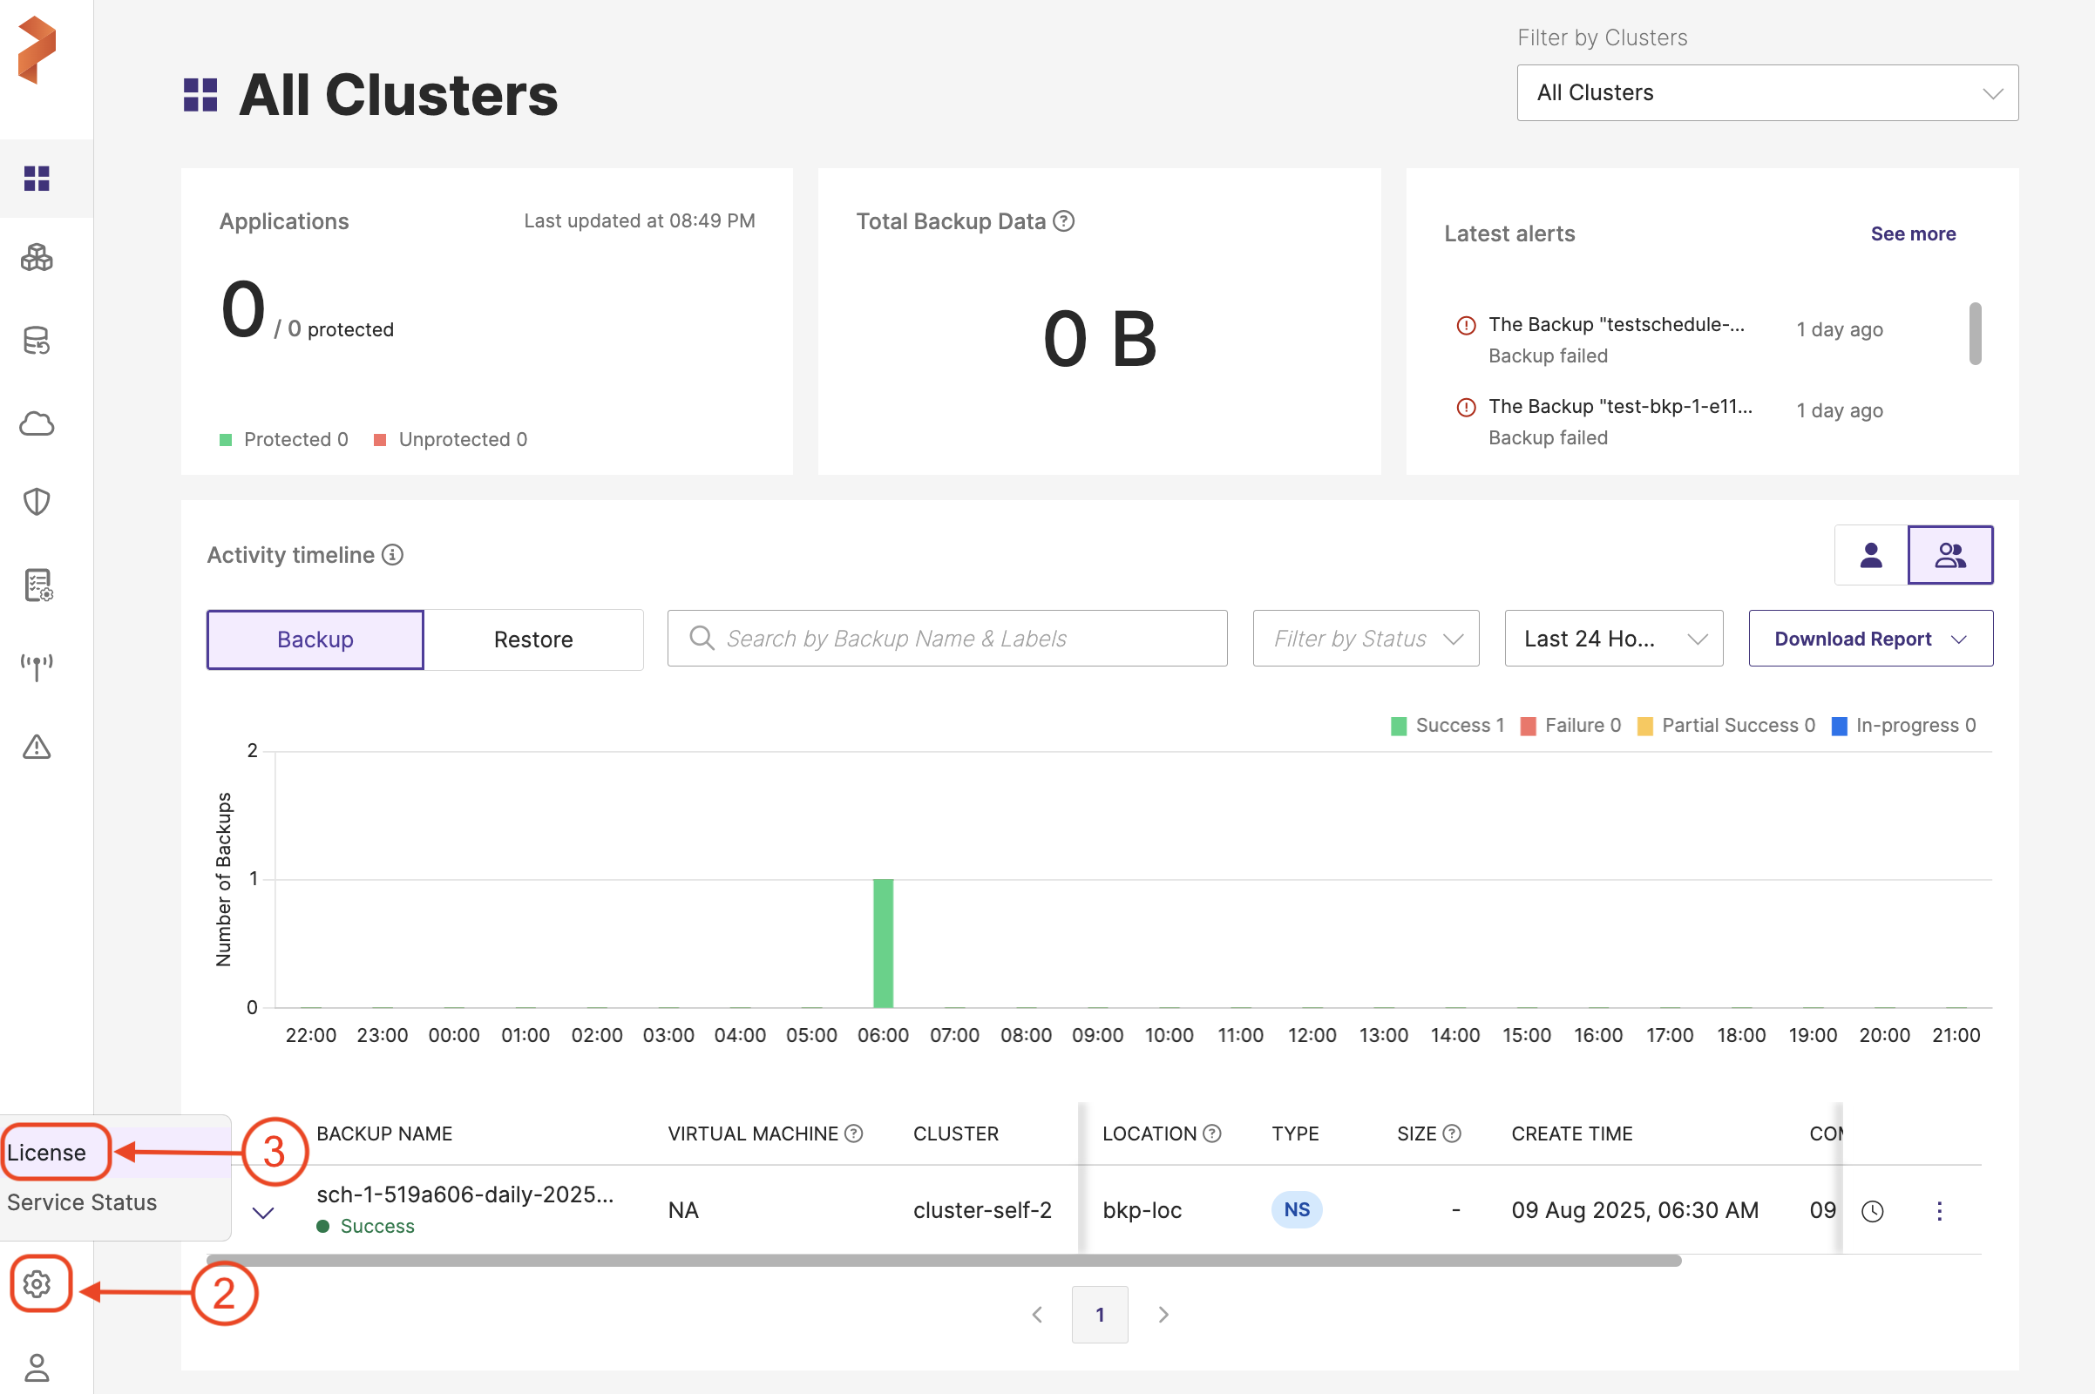Click the user profile icon at bottom

(x=37, y=1366)
